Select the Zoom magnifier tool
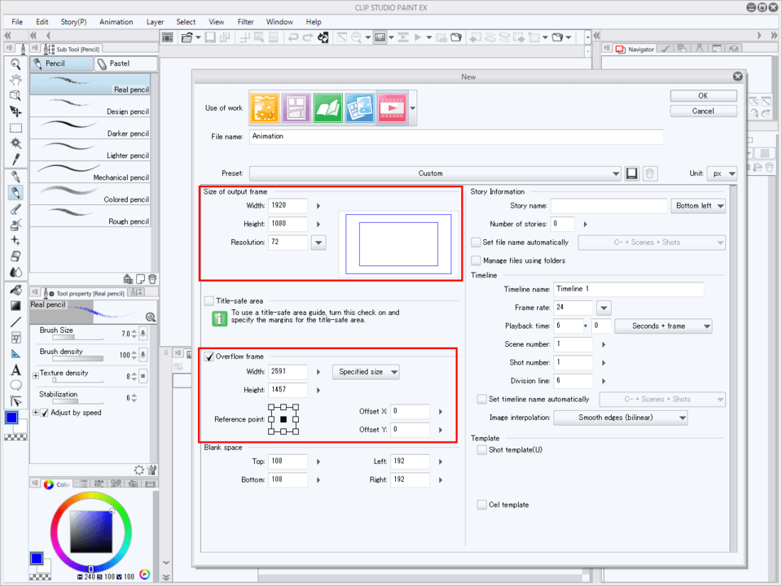 [15, 63]
